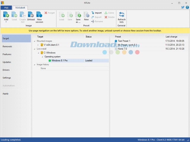Select the Windows 8.1 Pro entry
Image resolution: width=190 pixels, height=142 pixels.
[60, 60]
